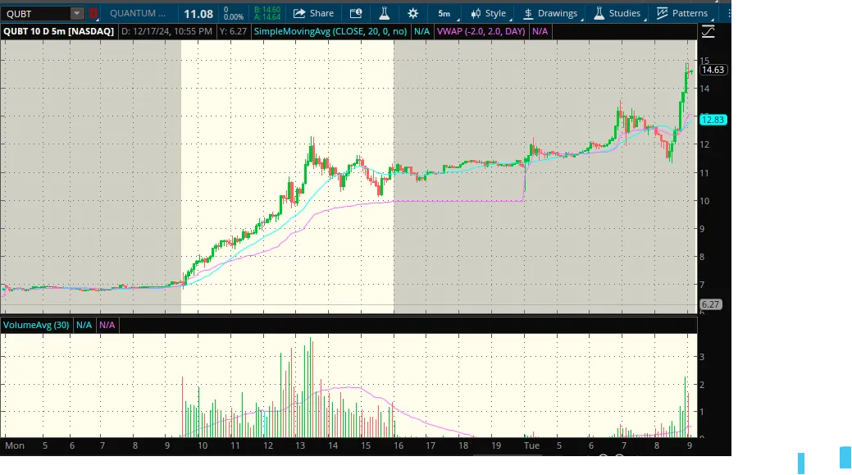Open the Studies menu
Viewport: 852px width, 475px height.
tap(617, 13)
